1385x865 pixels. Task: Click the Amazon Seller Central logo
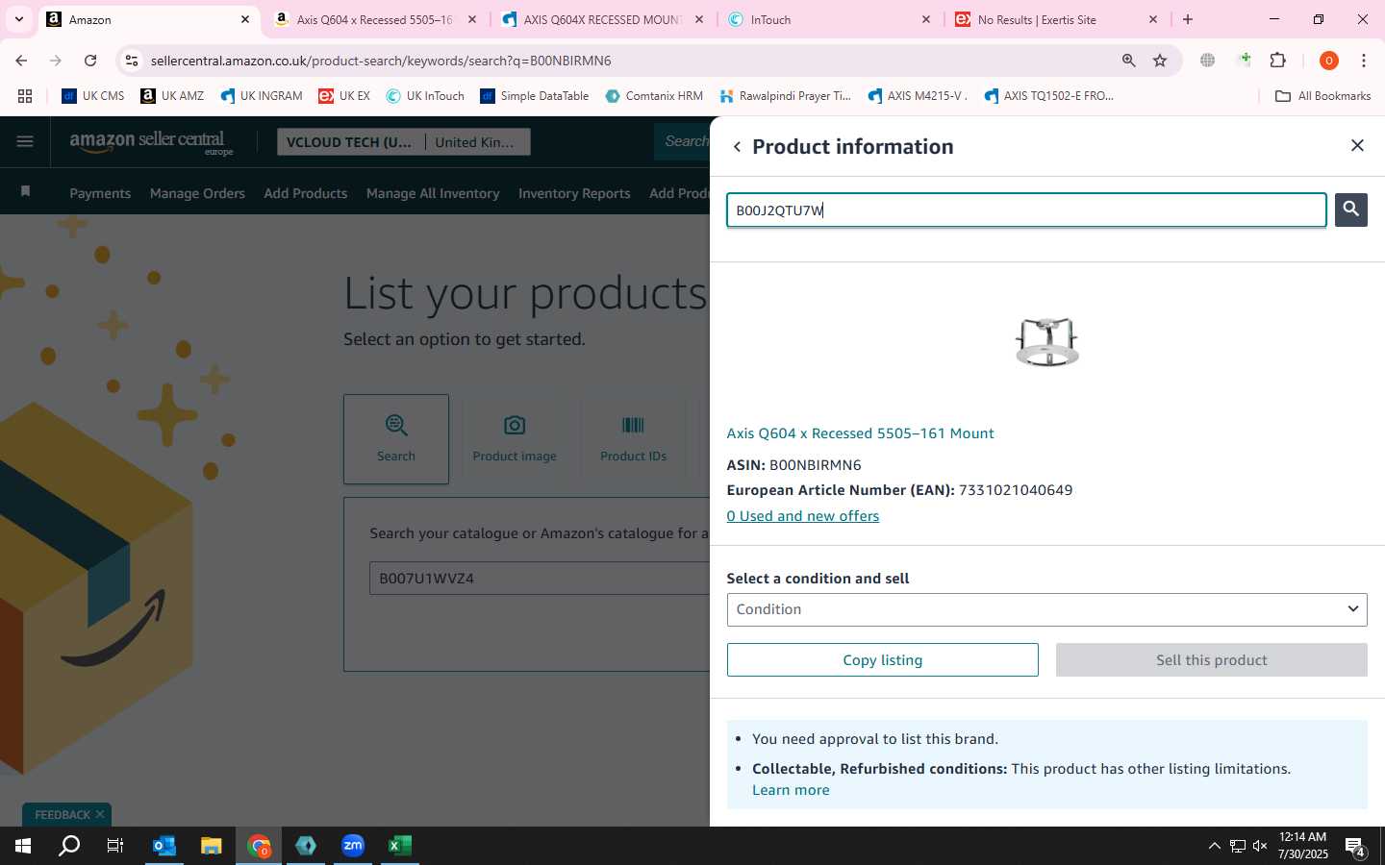point(151,142)
